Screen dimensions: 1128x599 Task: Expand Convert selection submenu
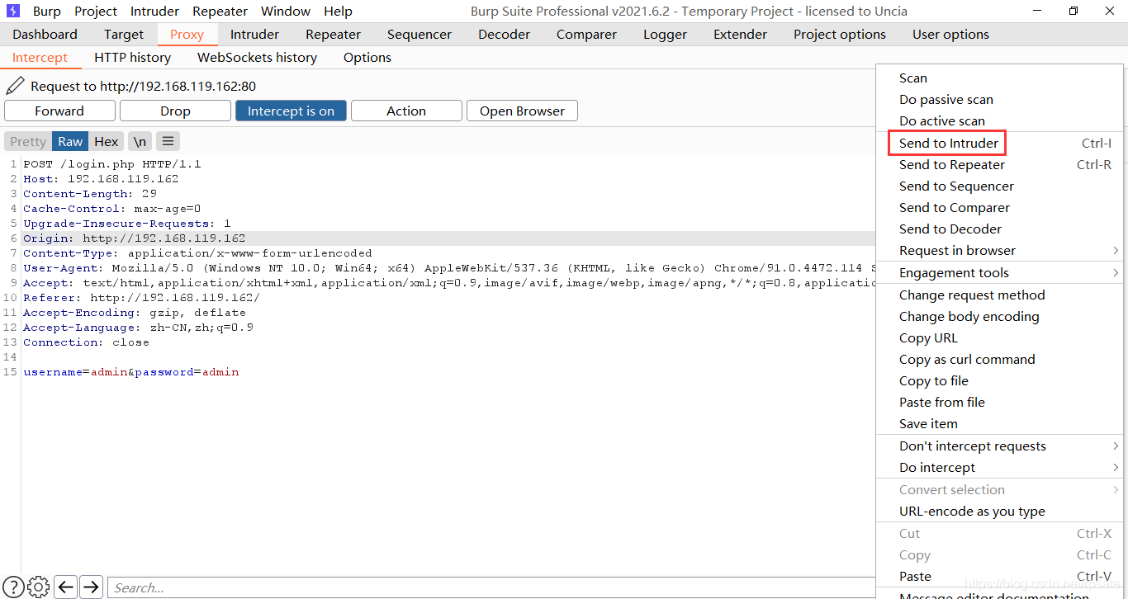click(999, 489)
